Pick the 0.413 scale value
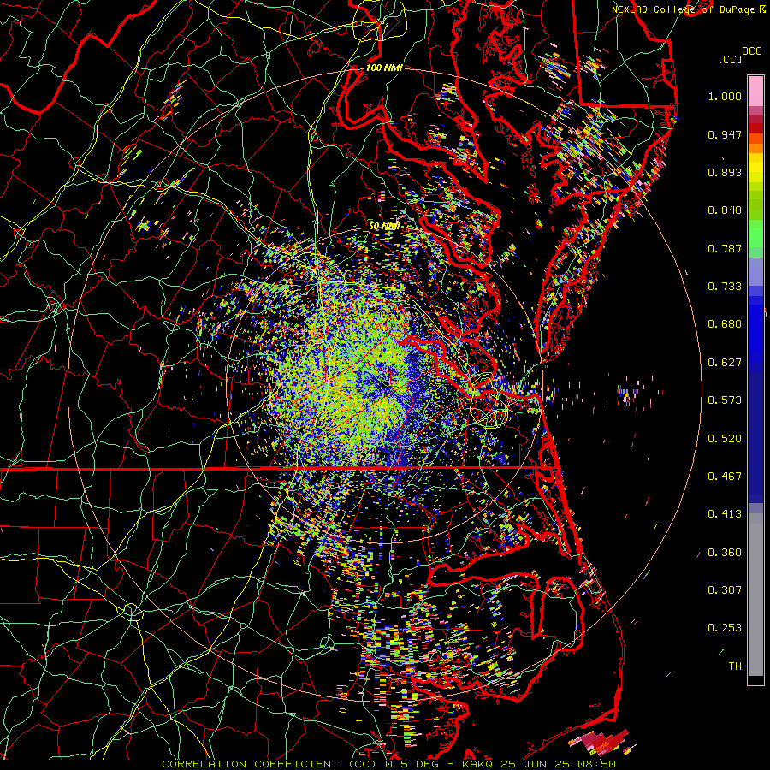The width and height of the screenshot is (770, 770). 725,514
